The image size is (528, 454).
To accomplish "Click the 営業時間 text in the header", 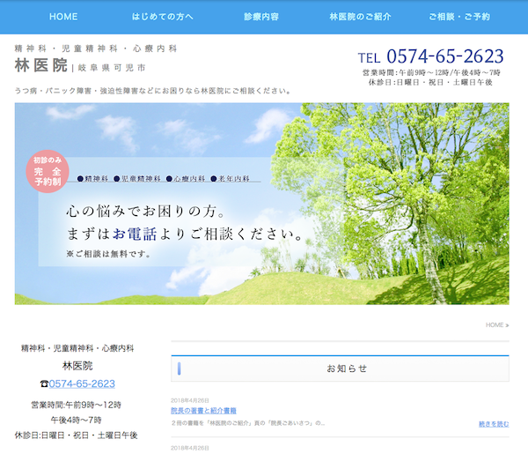I will 431,72.
